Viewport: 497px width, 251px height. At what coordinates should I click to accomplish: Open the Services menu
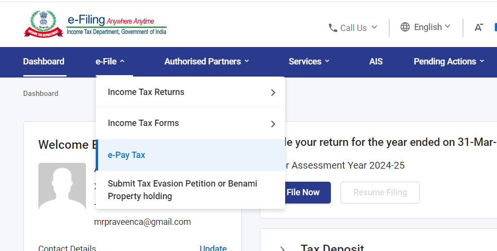tap(309, 62)
